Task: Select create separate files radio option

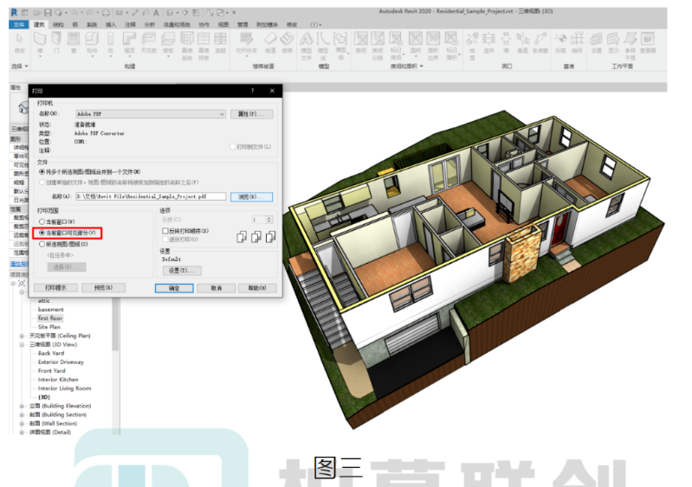Action: 42,182
